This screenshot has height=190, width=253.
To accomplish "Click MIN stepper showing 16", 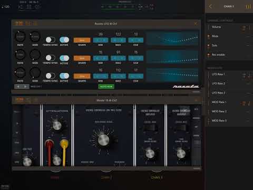I will click(x=101, y=76).
